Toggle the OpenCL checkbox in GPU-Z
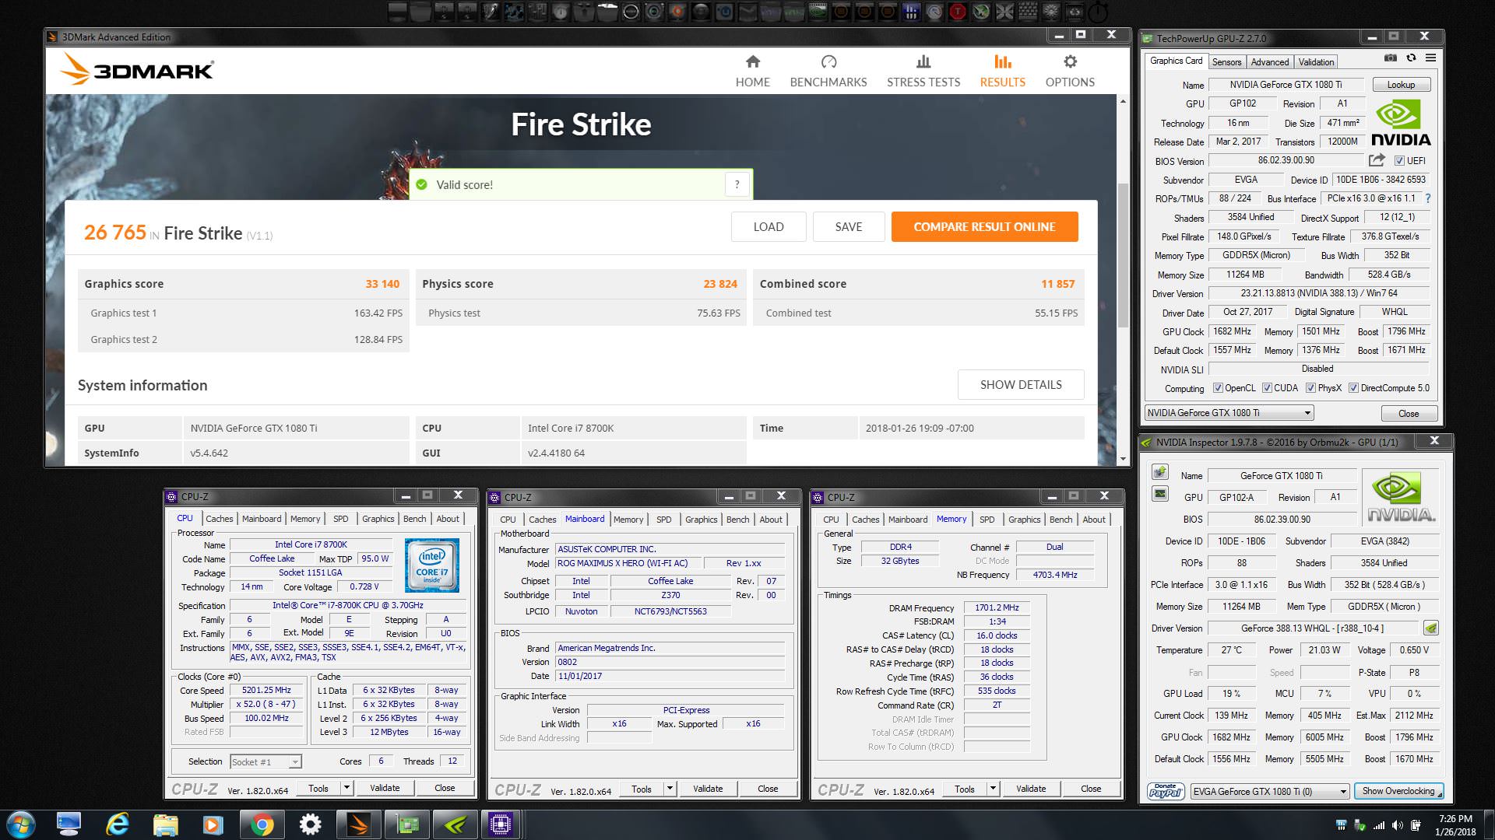Screen dimensions: 1495x840 [x=1218, y=388]
